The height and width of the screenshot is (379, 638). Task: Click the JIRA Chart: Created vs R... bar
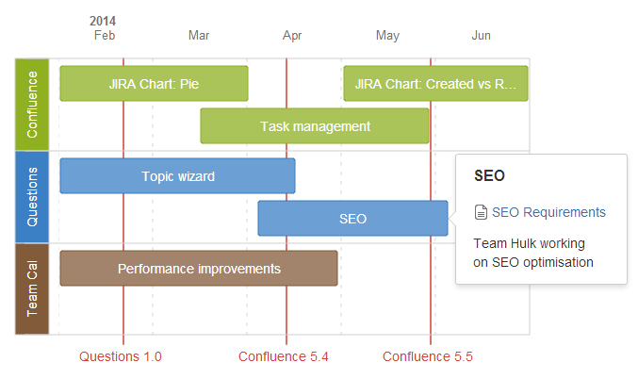(x=435, y=84)
